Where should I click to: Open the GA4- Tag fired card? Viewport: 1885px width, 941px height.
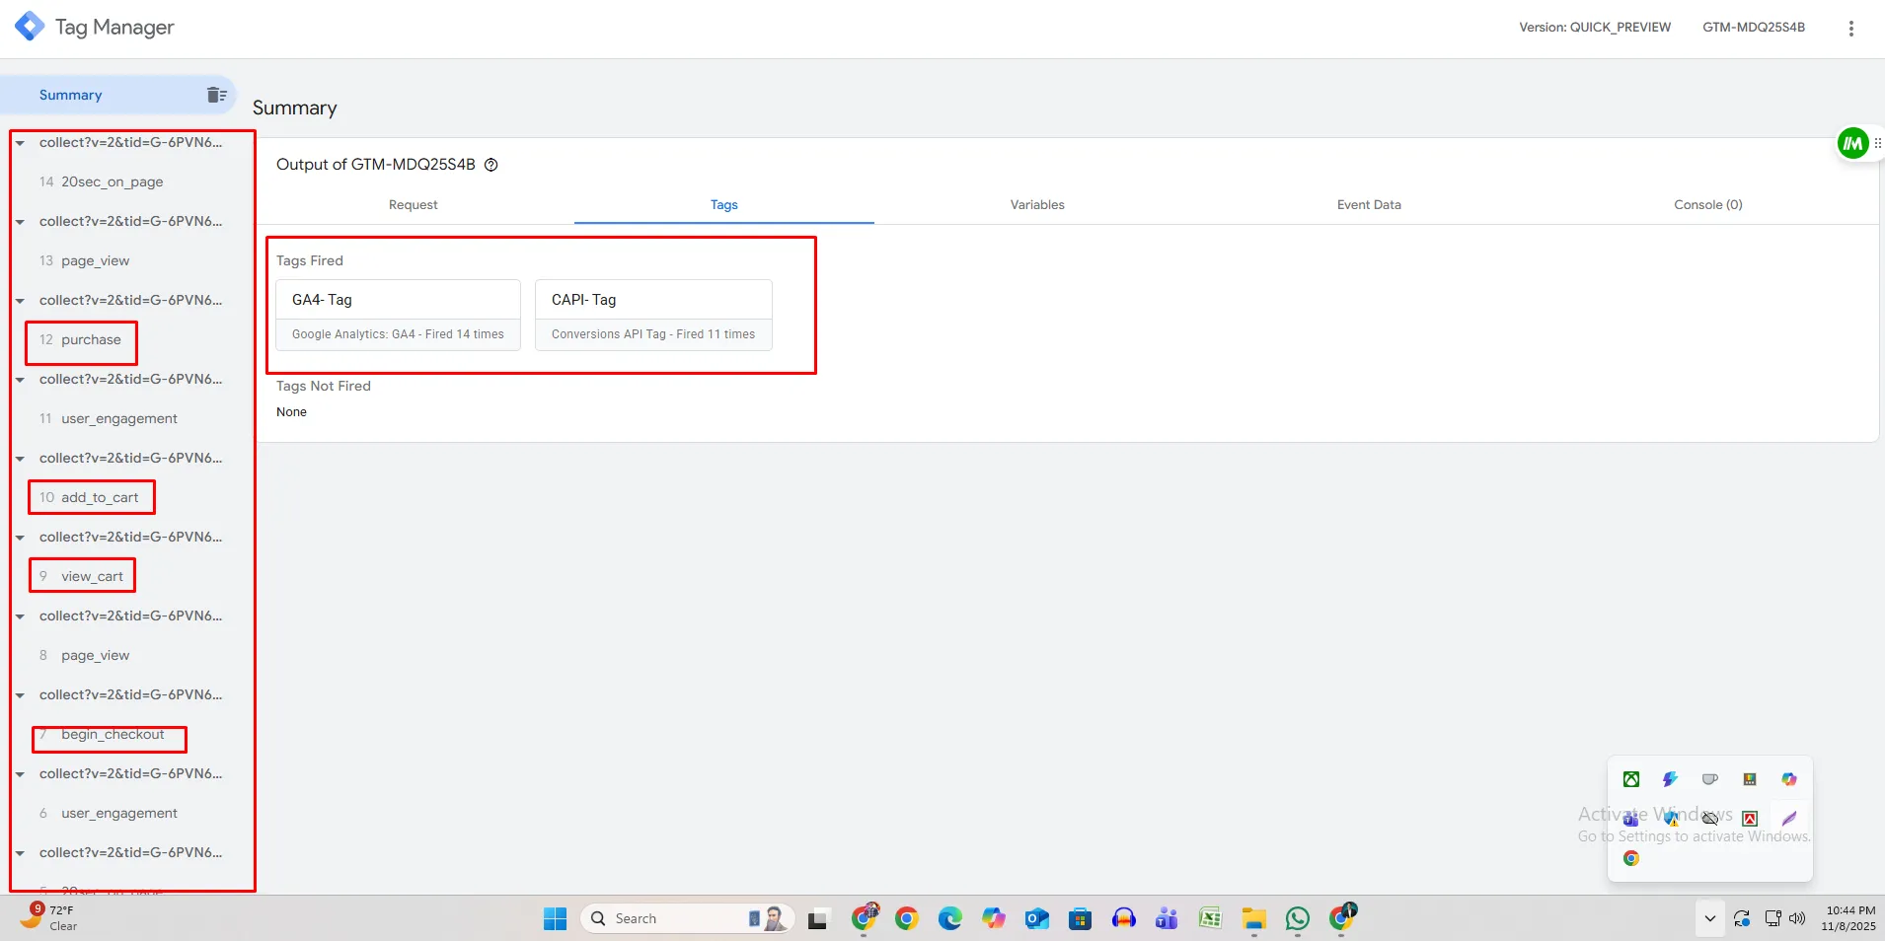tap(398, 315)
